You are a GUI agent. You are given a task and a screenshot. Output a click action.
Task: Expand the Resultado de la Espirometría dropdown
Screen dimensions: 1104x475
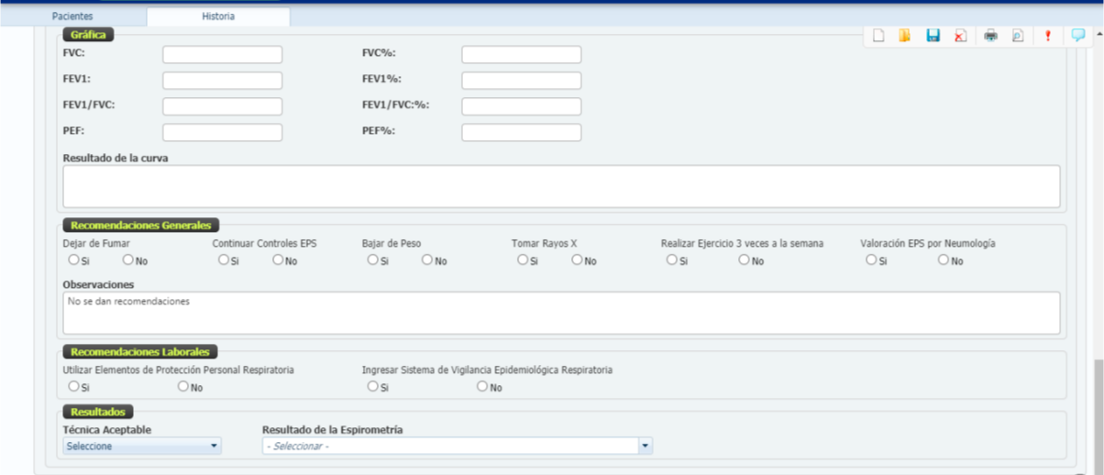[x=457, y=447]
